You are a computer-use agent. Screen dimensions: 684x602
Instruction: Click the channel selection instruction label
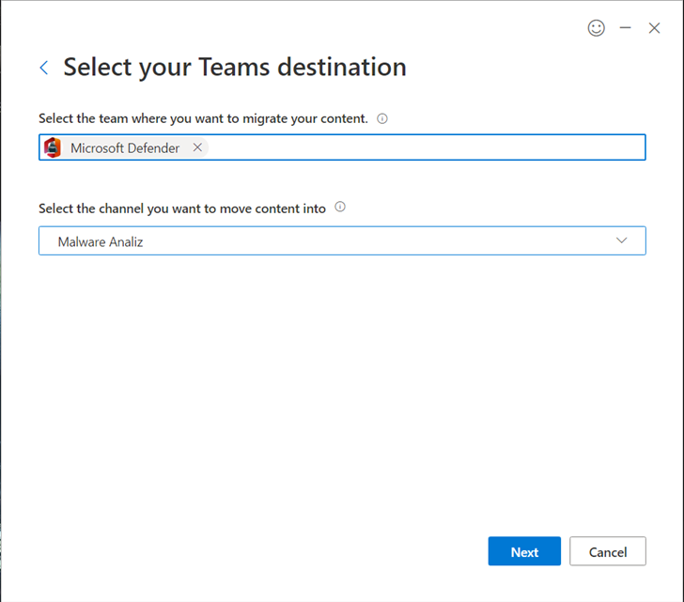click(182, 208)
